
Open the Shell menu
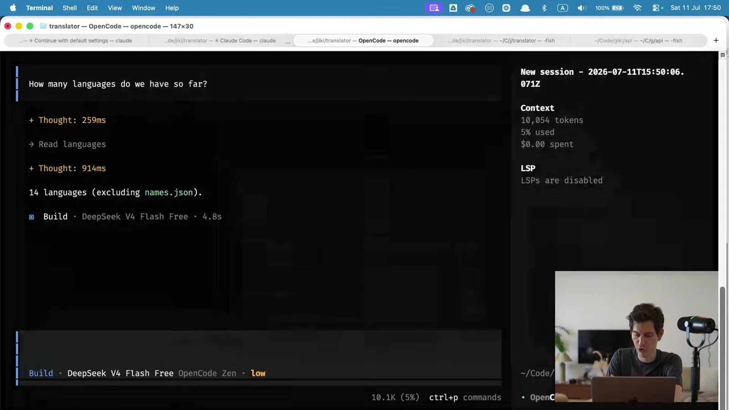pyautogui.click(x=70, y=8)
